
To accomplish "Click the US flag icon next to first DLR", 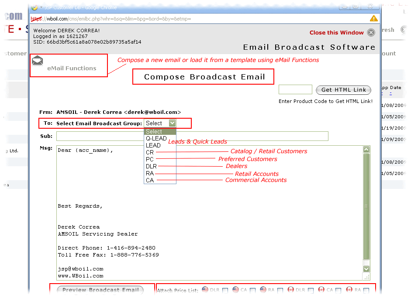I will click(205, 289).
